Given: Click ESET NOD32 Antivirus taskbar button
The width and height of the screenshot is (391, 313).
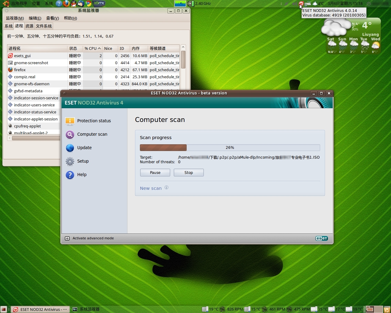Looking at the screenshot, I should tap(40, 309).
